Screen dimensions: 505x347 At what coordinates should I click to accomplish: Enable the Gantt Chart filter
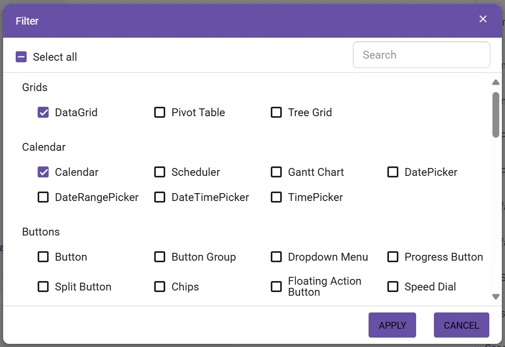click(x=276, y=172)
